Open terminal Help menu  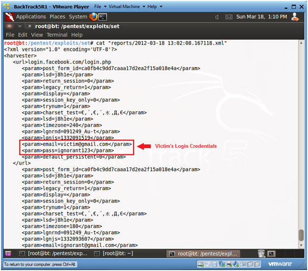(77, 35)
